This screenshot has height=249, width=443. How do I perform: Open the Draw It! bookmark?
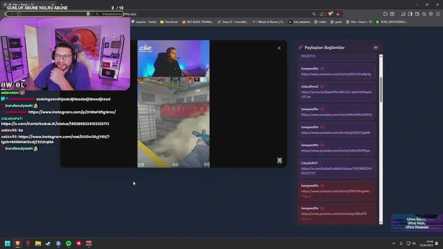[x=233, y=22]
